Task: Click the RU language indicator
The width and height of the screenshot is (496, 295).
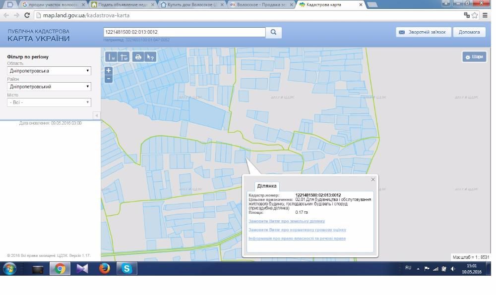Action: 408,268
